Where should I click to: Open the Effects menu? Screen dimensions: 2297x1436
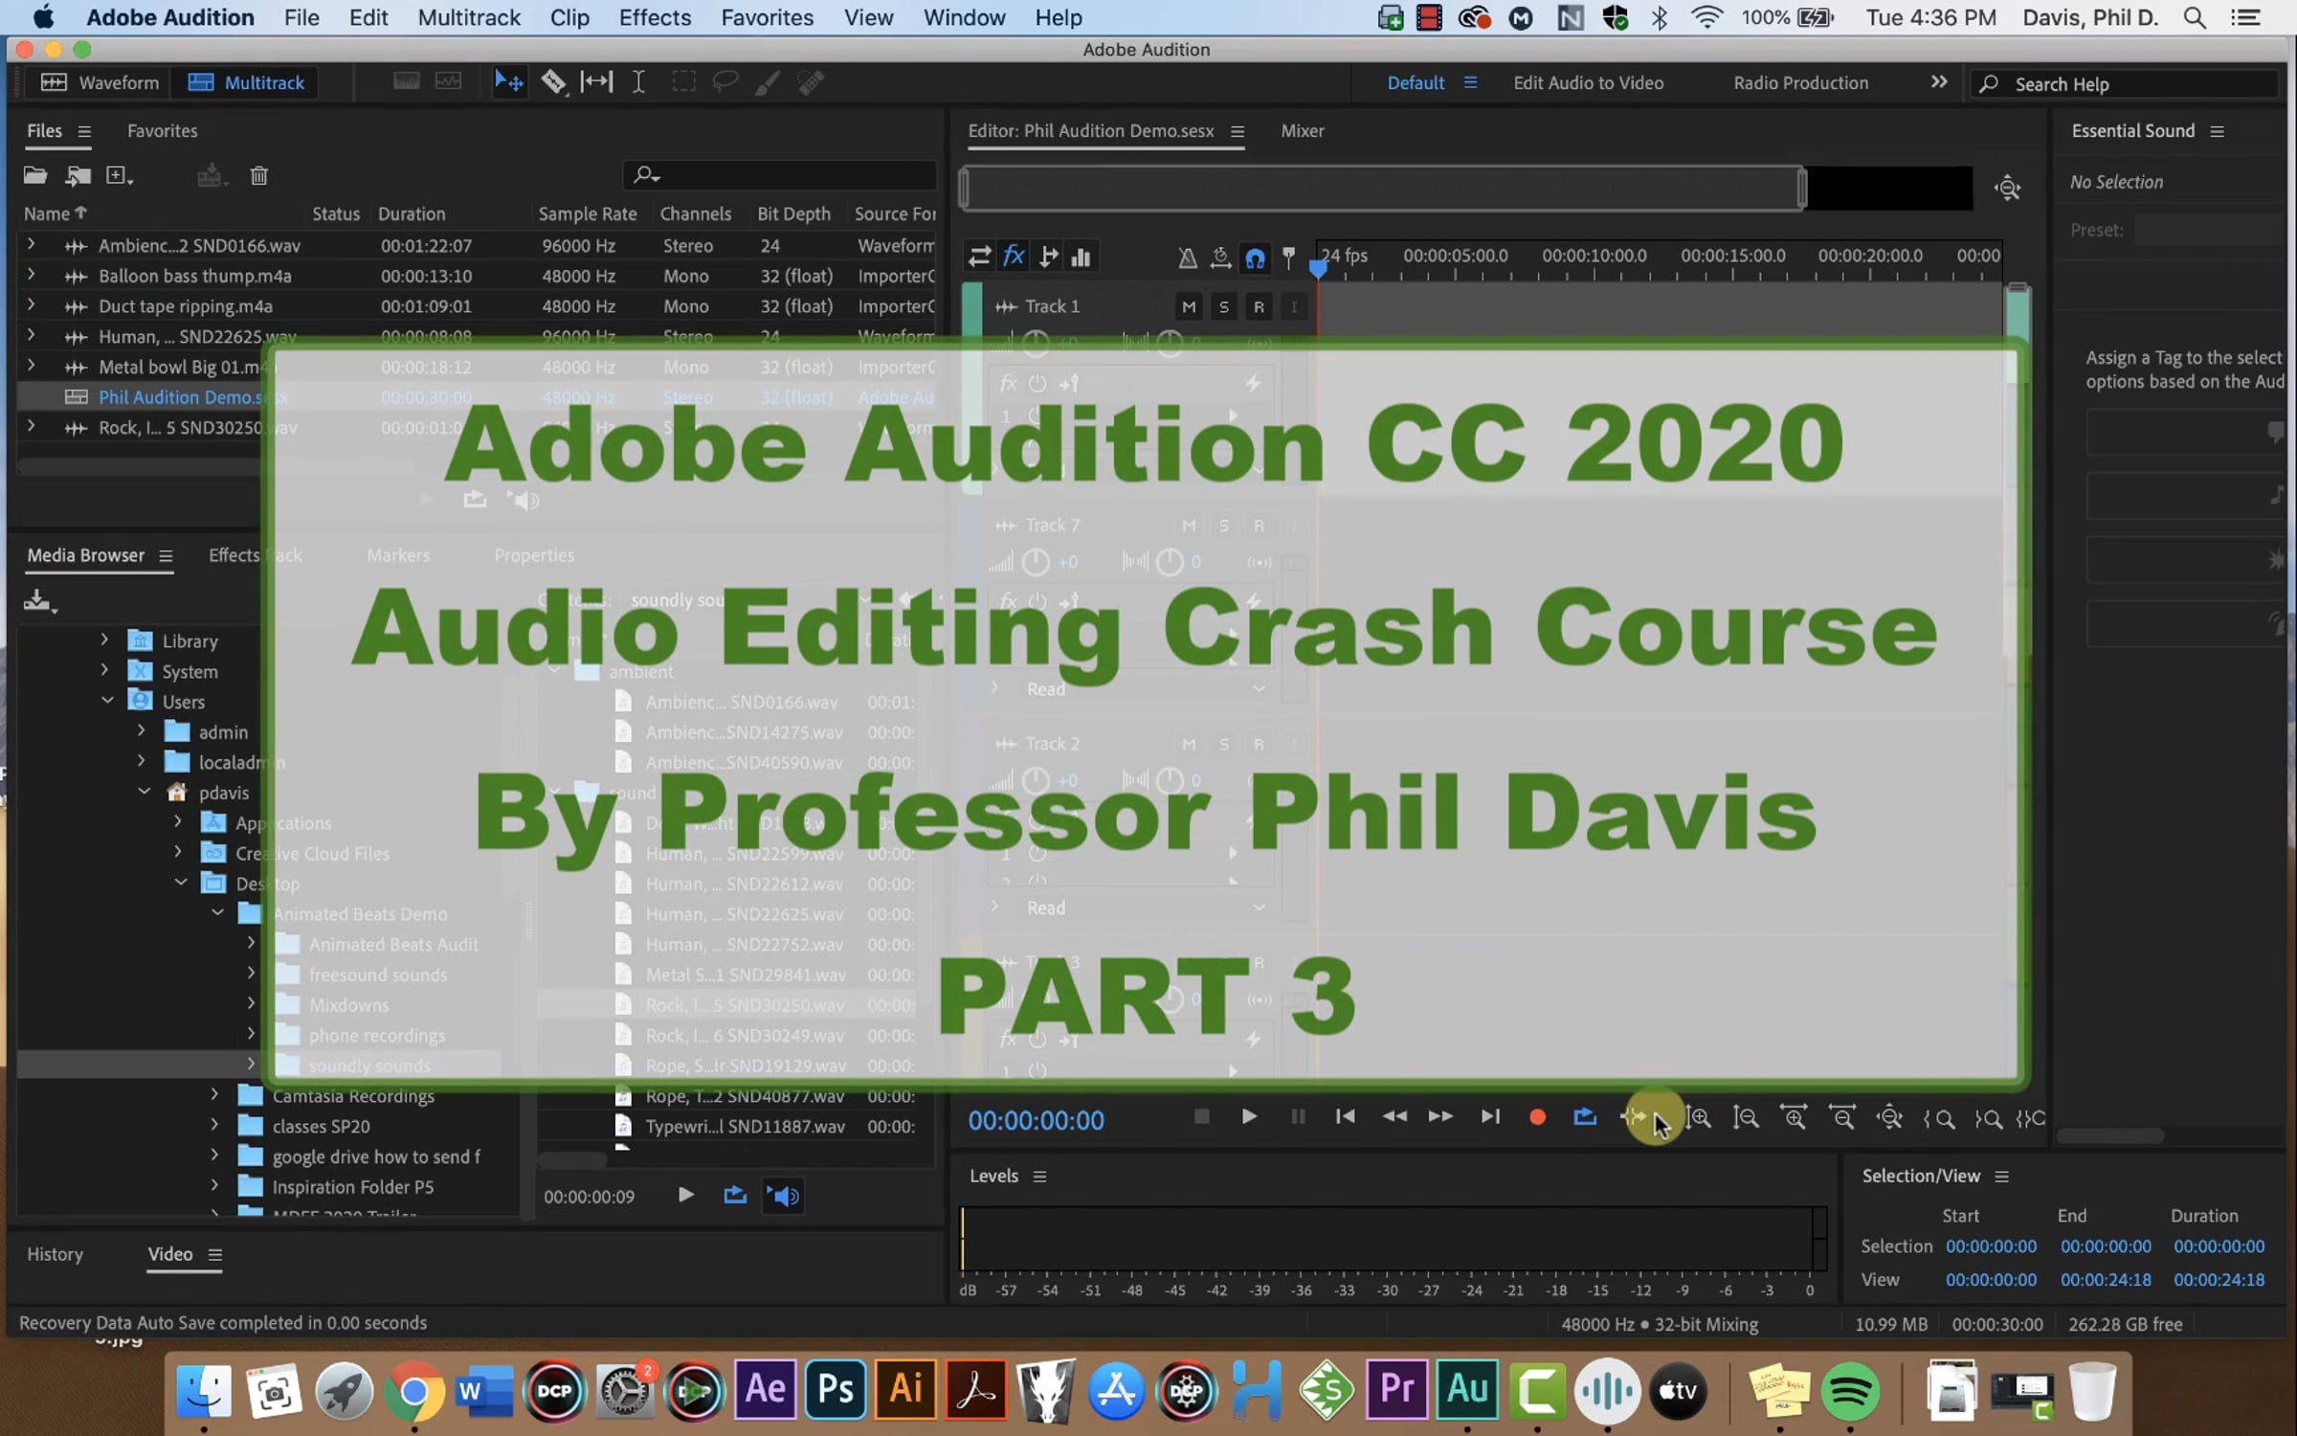[x=655, y=17]
